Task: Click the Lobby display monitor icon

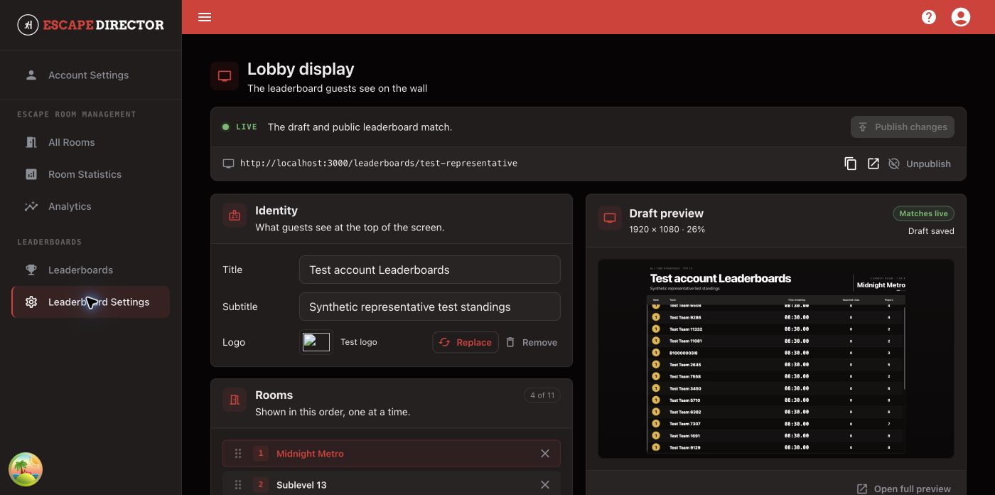Action: (225, 76)
